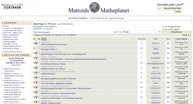
Task: Click the Bewerte diese Seite button
Action: (172, 8)
